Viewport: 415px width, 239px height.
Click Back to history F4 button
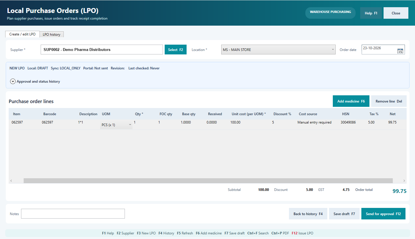pos(308,214)
